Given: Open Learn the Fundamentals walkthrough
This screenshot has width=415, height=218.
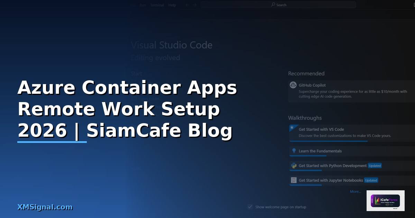Looking at the screenshot, I should (x=352, y=151).
